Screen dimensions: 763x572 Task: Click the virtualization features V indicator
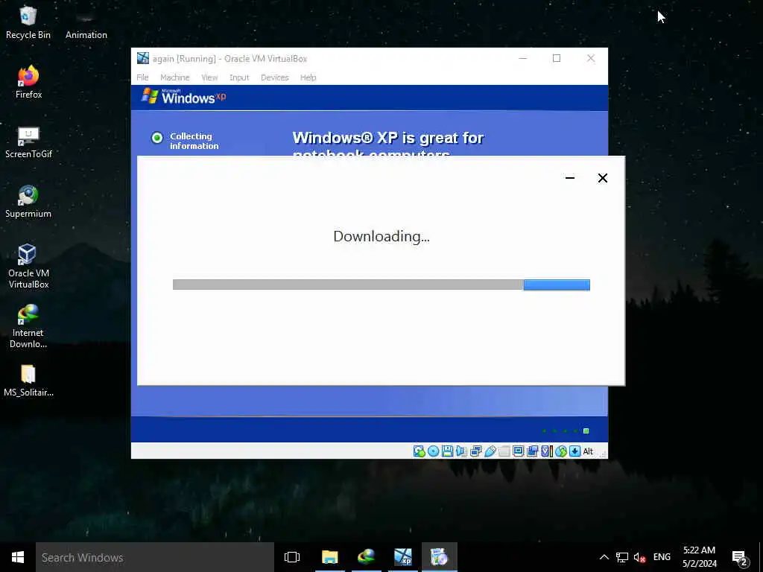(546, 451)
